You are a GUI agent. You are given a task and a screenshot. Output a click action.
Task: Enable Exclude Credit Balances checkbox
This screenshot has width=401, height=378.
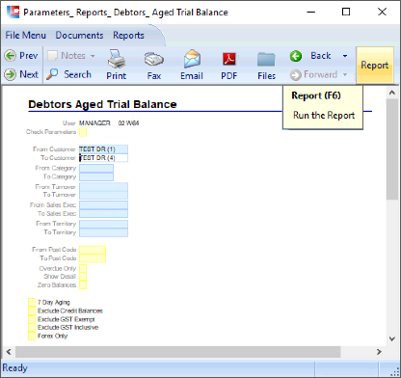point(32,310)
